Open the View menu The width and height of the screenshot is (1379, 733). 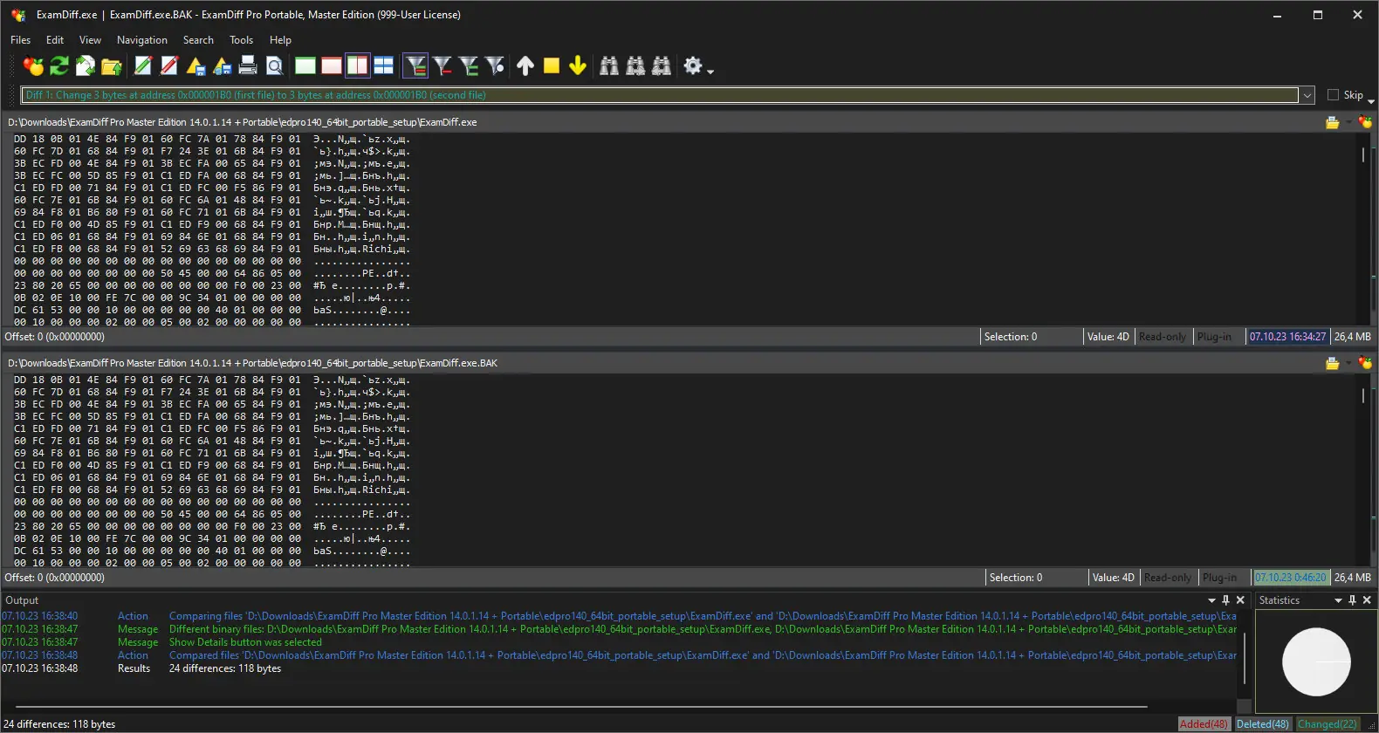90,40
